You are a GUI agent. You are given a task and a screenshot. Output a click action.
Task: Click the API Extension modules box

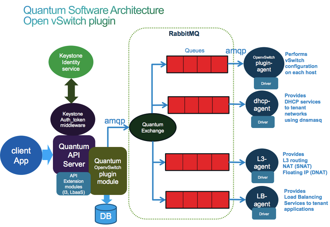[73, 184]
